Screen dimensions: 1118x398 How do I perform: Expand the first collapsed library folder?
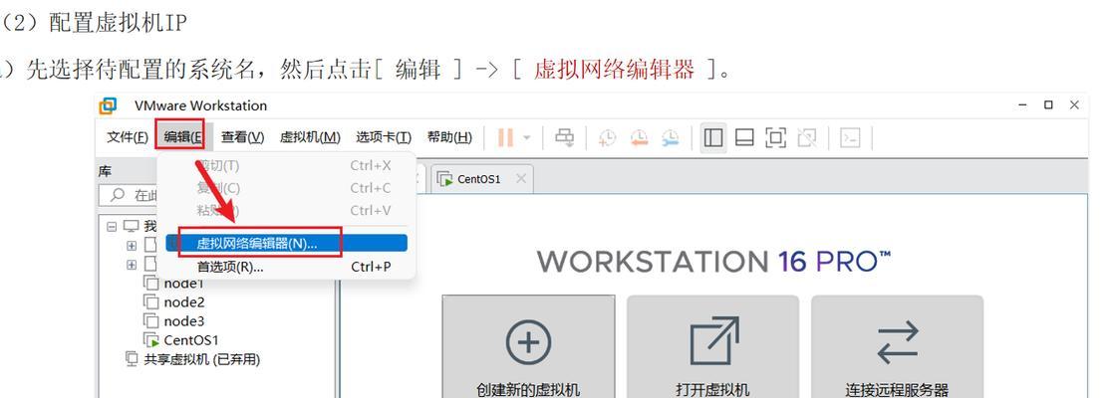tap(132, 246)
